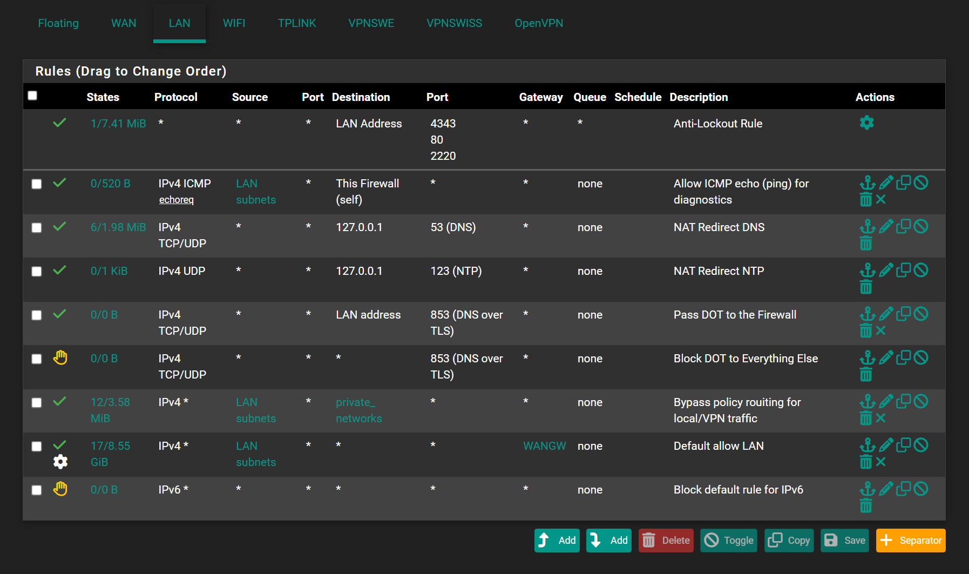Click anchor icon on Allow ICMP echo rule
This screenshot has width=969, height=574.
click(867, 183)
